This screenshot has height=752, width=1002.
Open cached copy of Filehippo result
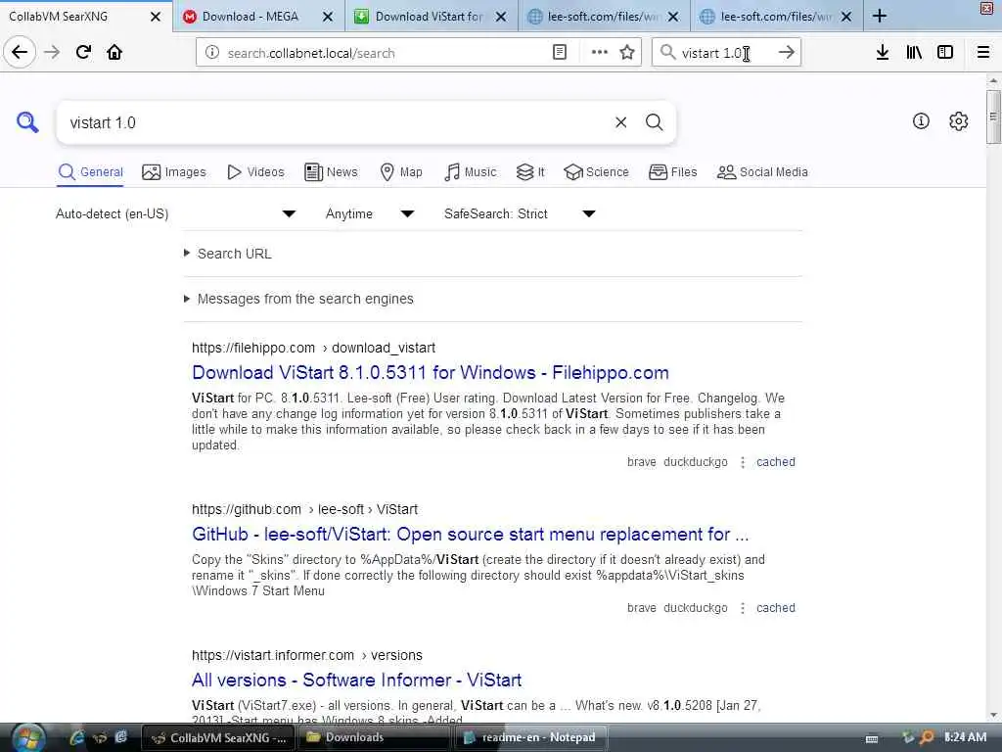coord(776,462)
